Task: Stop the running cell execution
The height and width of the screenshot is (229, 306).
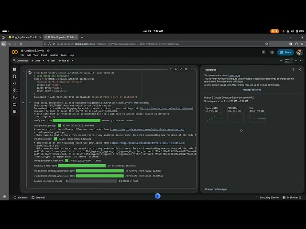Action: click(30, 73)
